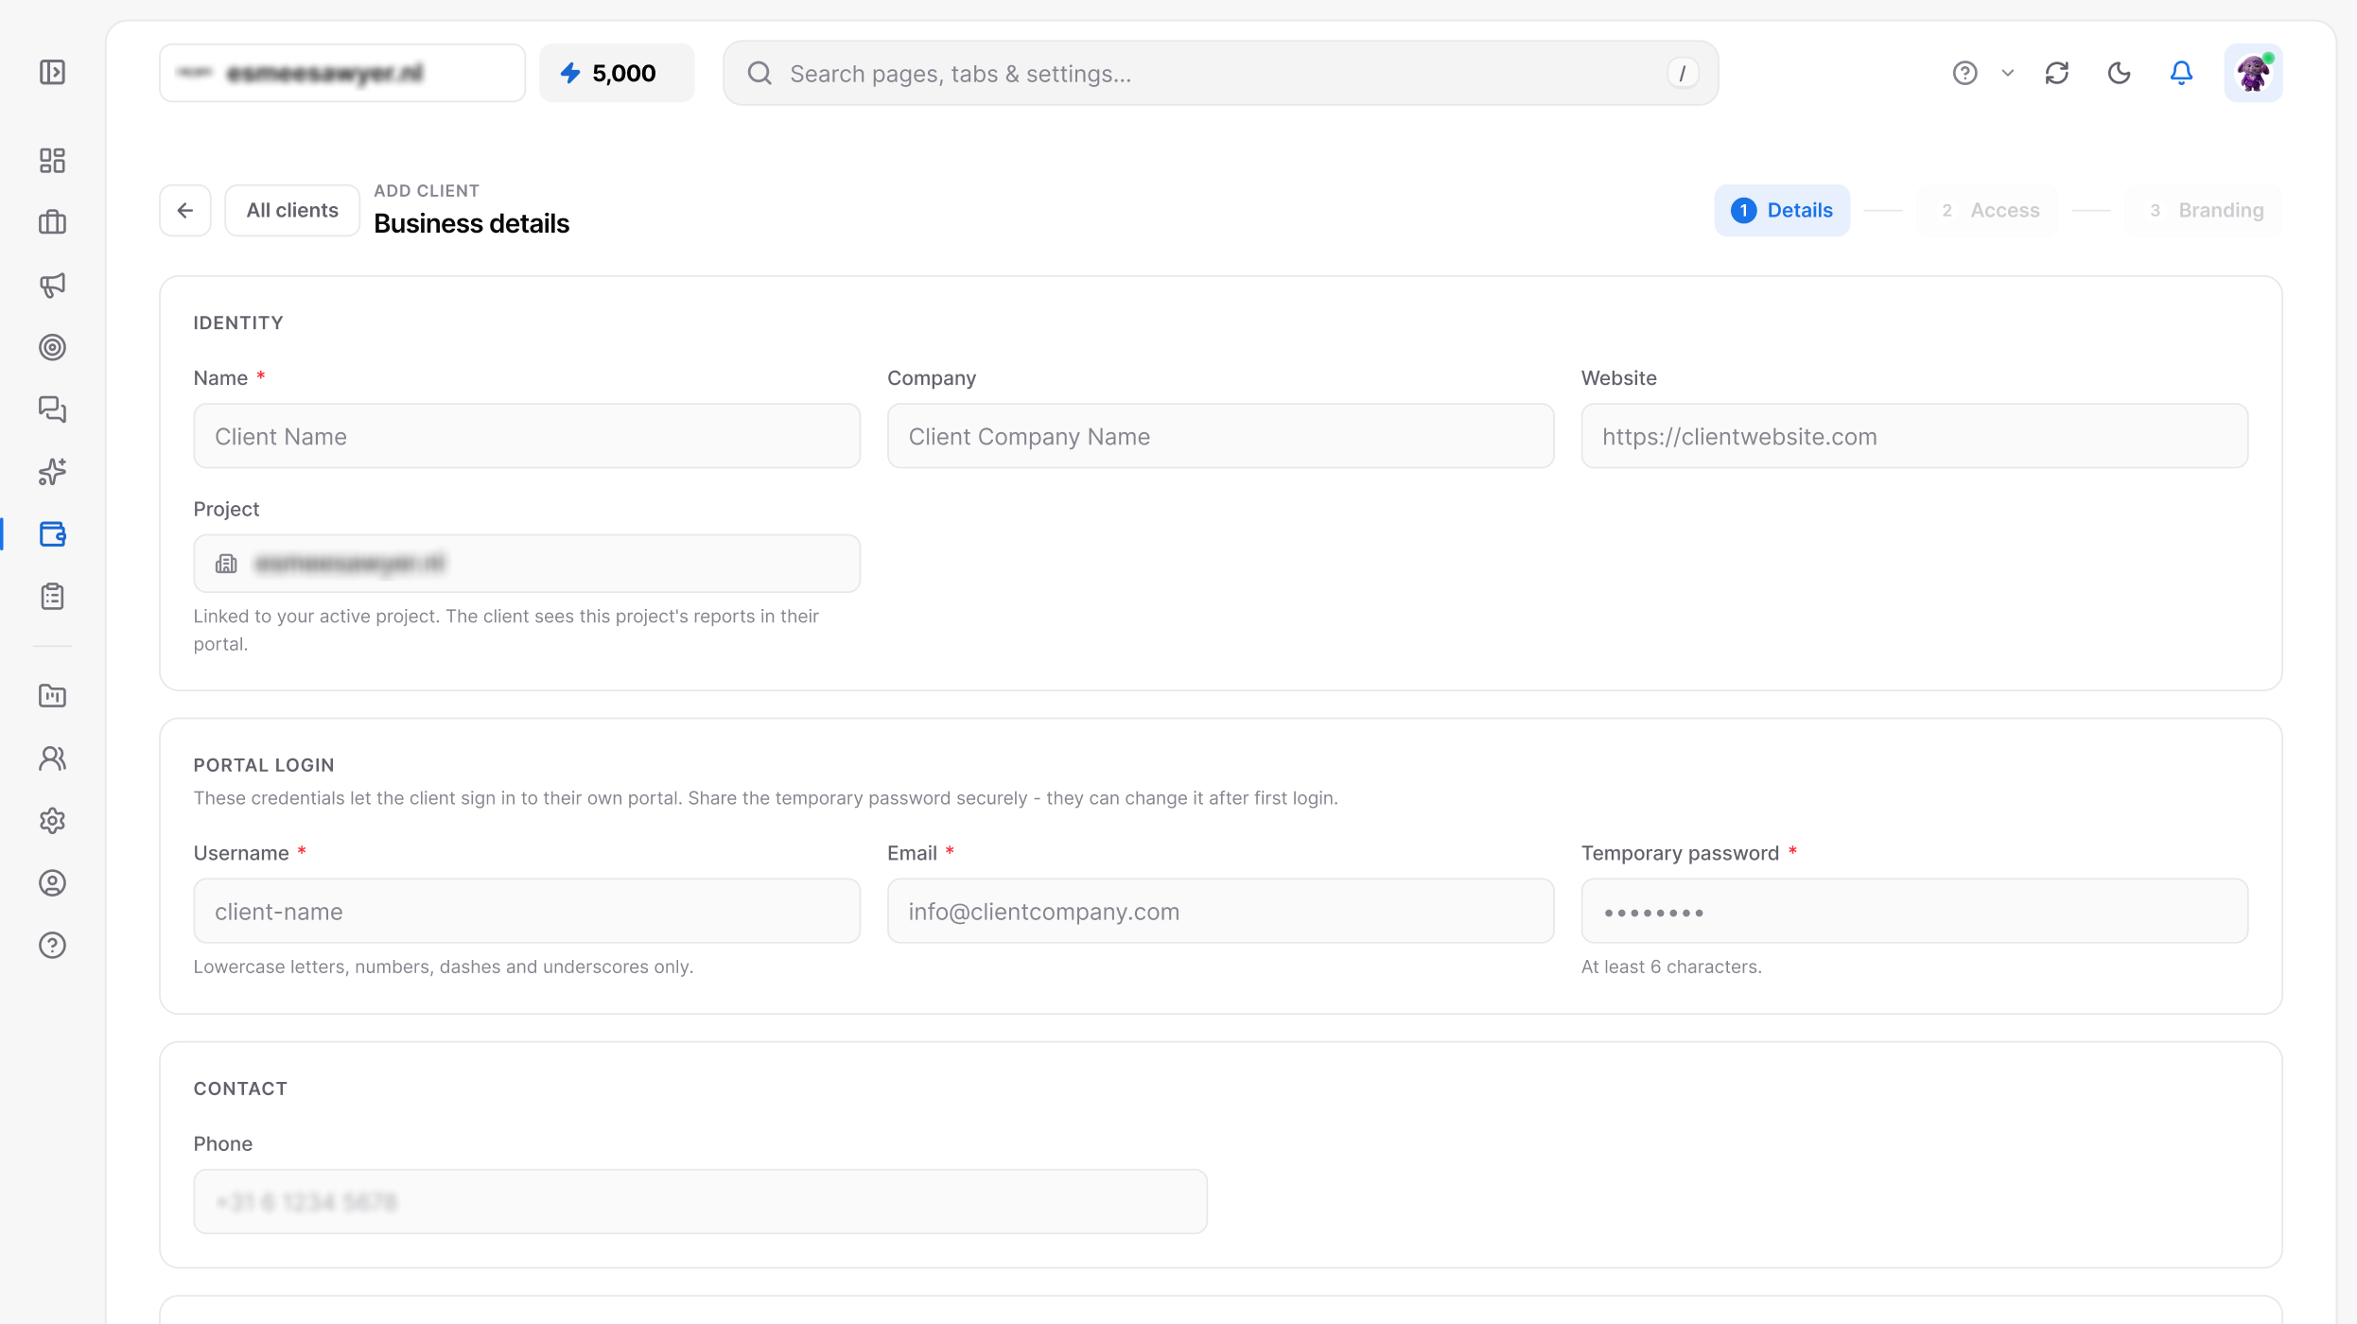Open the wallet clients icon
2357x1324 pixels.
click(52, 534)
